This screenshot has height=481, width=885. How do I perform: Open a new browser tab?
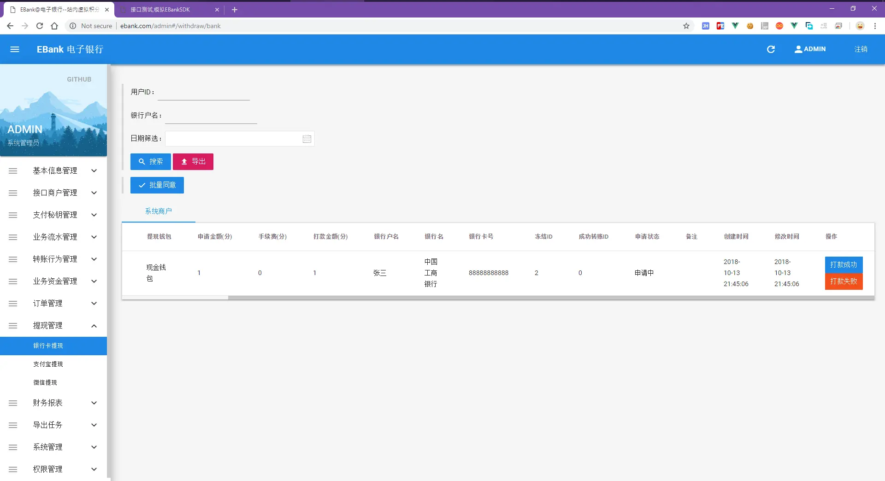pyautogui.click(x=235, y=10)
